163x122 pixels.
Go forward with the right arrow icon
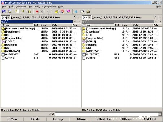[x=49, y=12]
